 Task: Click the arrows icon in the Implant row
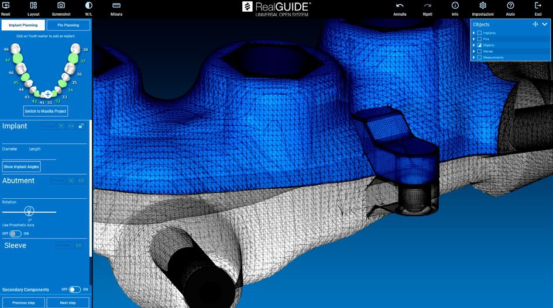click(71, 126)
